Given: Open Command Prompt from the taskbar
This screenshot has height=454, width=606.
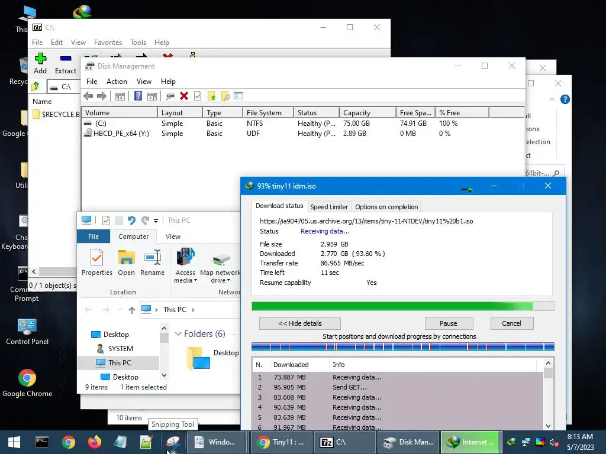Looking at the screenshot, I should pos(42,442).
